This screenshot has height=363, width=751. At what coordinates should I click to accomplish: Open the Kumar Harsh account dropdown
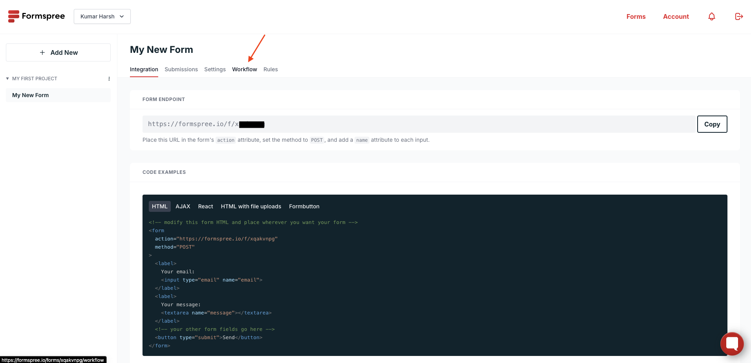tap(102, 16)
